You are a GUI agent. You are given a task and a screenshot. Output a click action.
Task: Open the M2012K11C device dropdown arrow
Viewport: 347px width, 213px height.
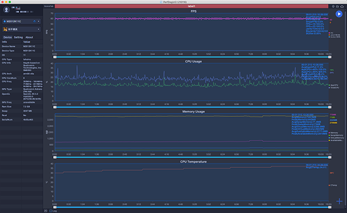39,21
